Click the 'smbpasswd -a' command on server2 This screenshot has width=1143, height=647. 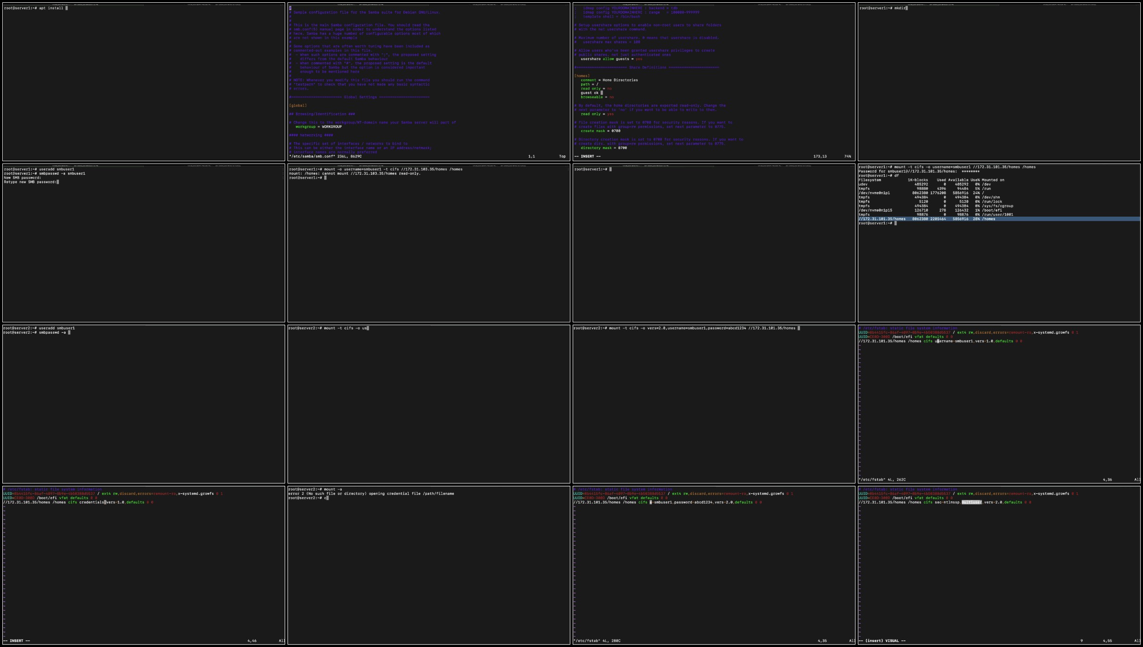[x=52, y=332]
